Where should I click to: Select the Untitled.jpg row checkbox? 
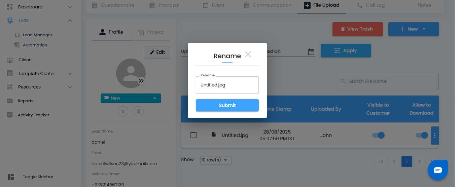click(x=193, y=135)
